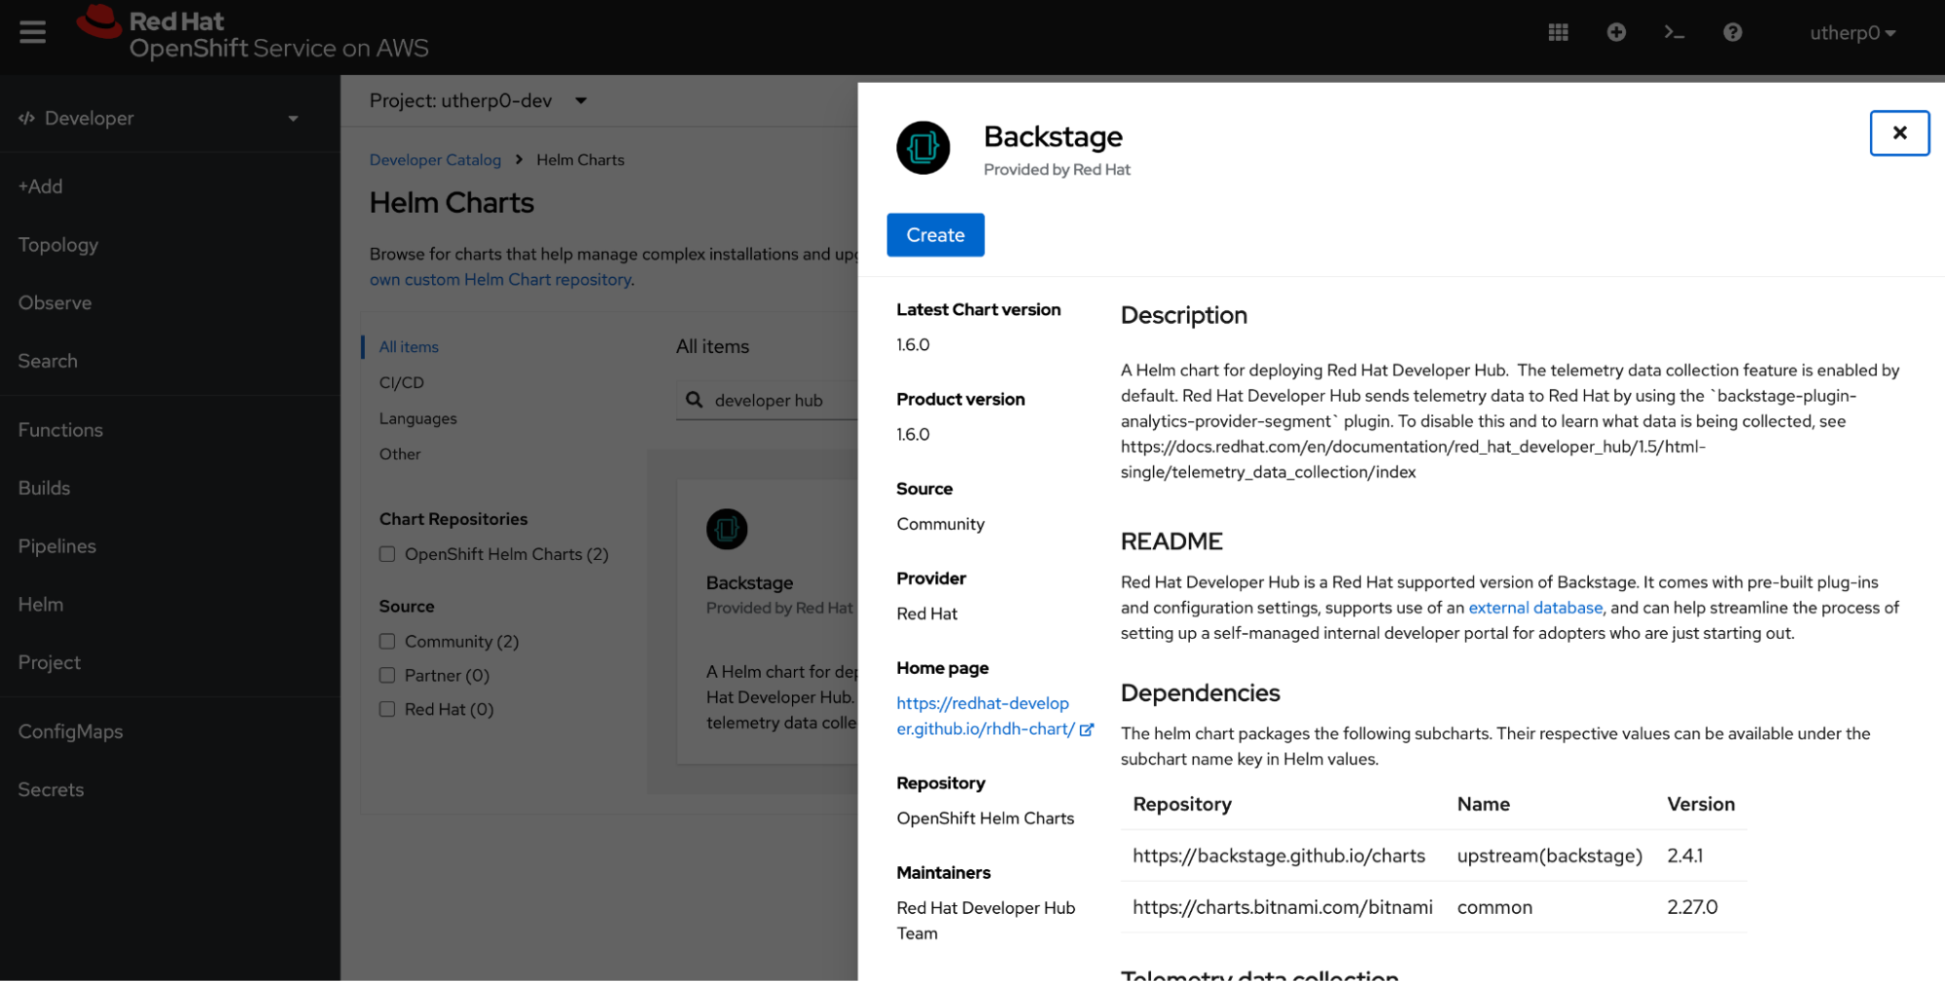Viewport: 1945px width, 982px height.
Task: Open the external database link
Action: 1534,607
